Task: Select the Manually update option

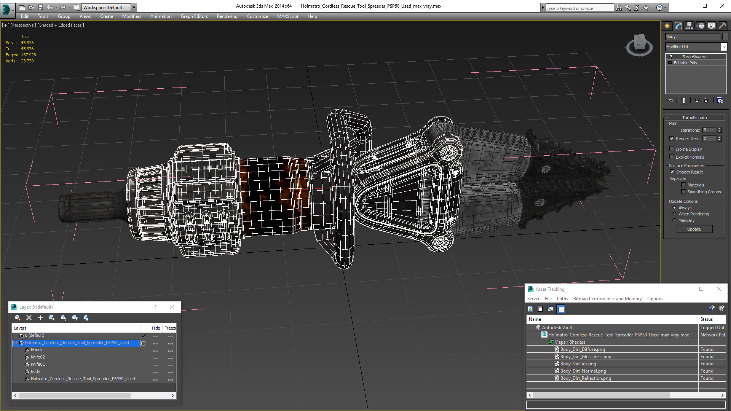Action: tap(674, 220)
